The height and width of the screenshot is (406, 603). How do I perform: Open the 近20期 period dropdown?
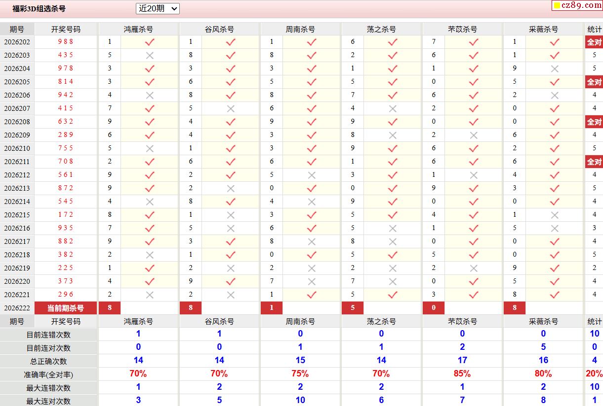click(158, 8)
